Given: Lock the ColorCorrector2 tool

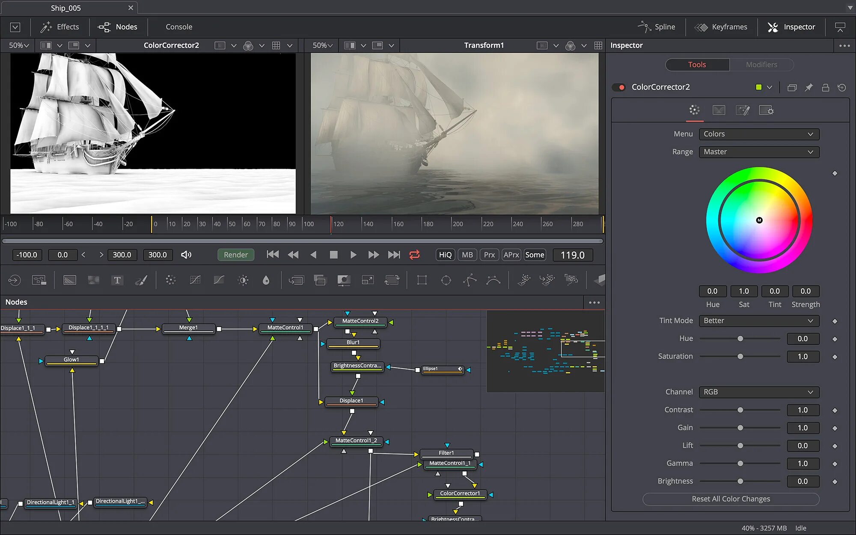Looking at the screenshot, I should pos(825,87).
